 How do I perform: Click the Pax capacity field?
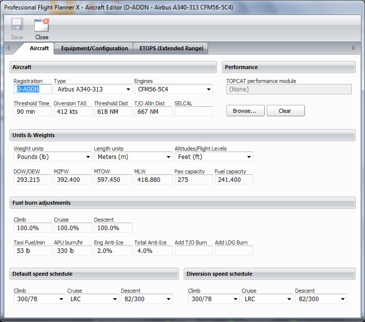pyautogui.click(x=194, y=180)
